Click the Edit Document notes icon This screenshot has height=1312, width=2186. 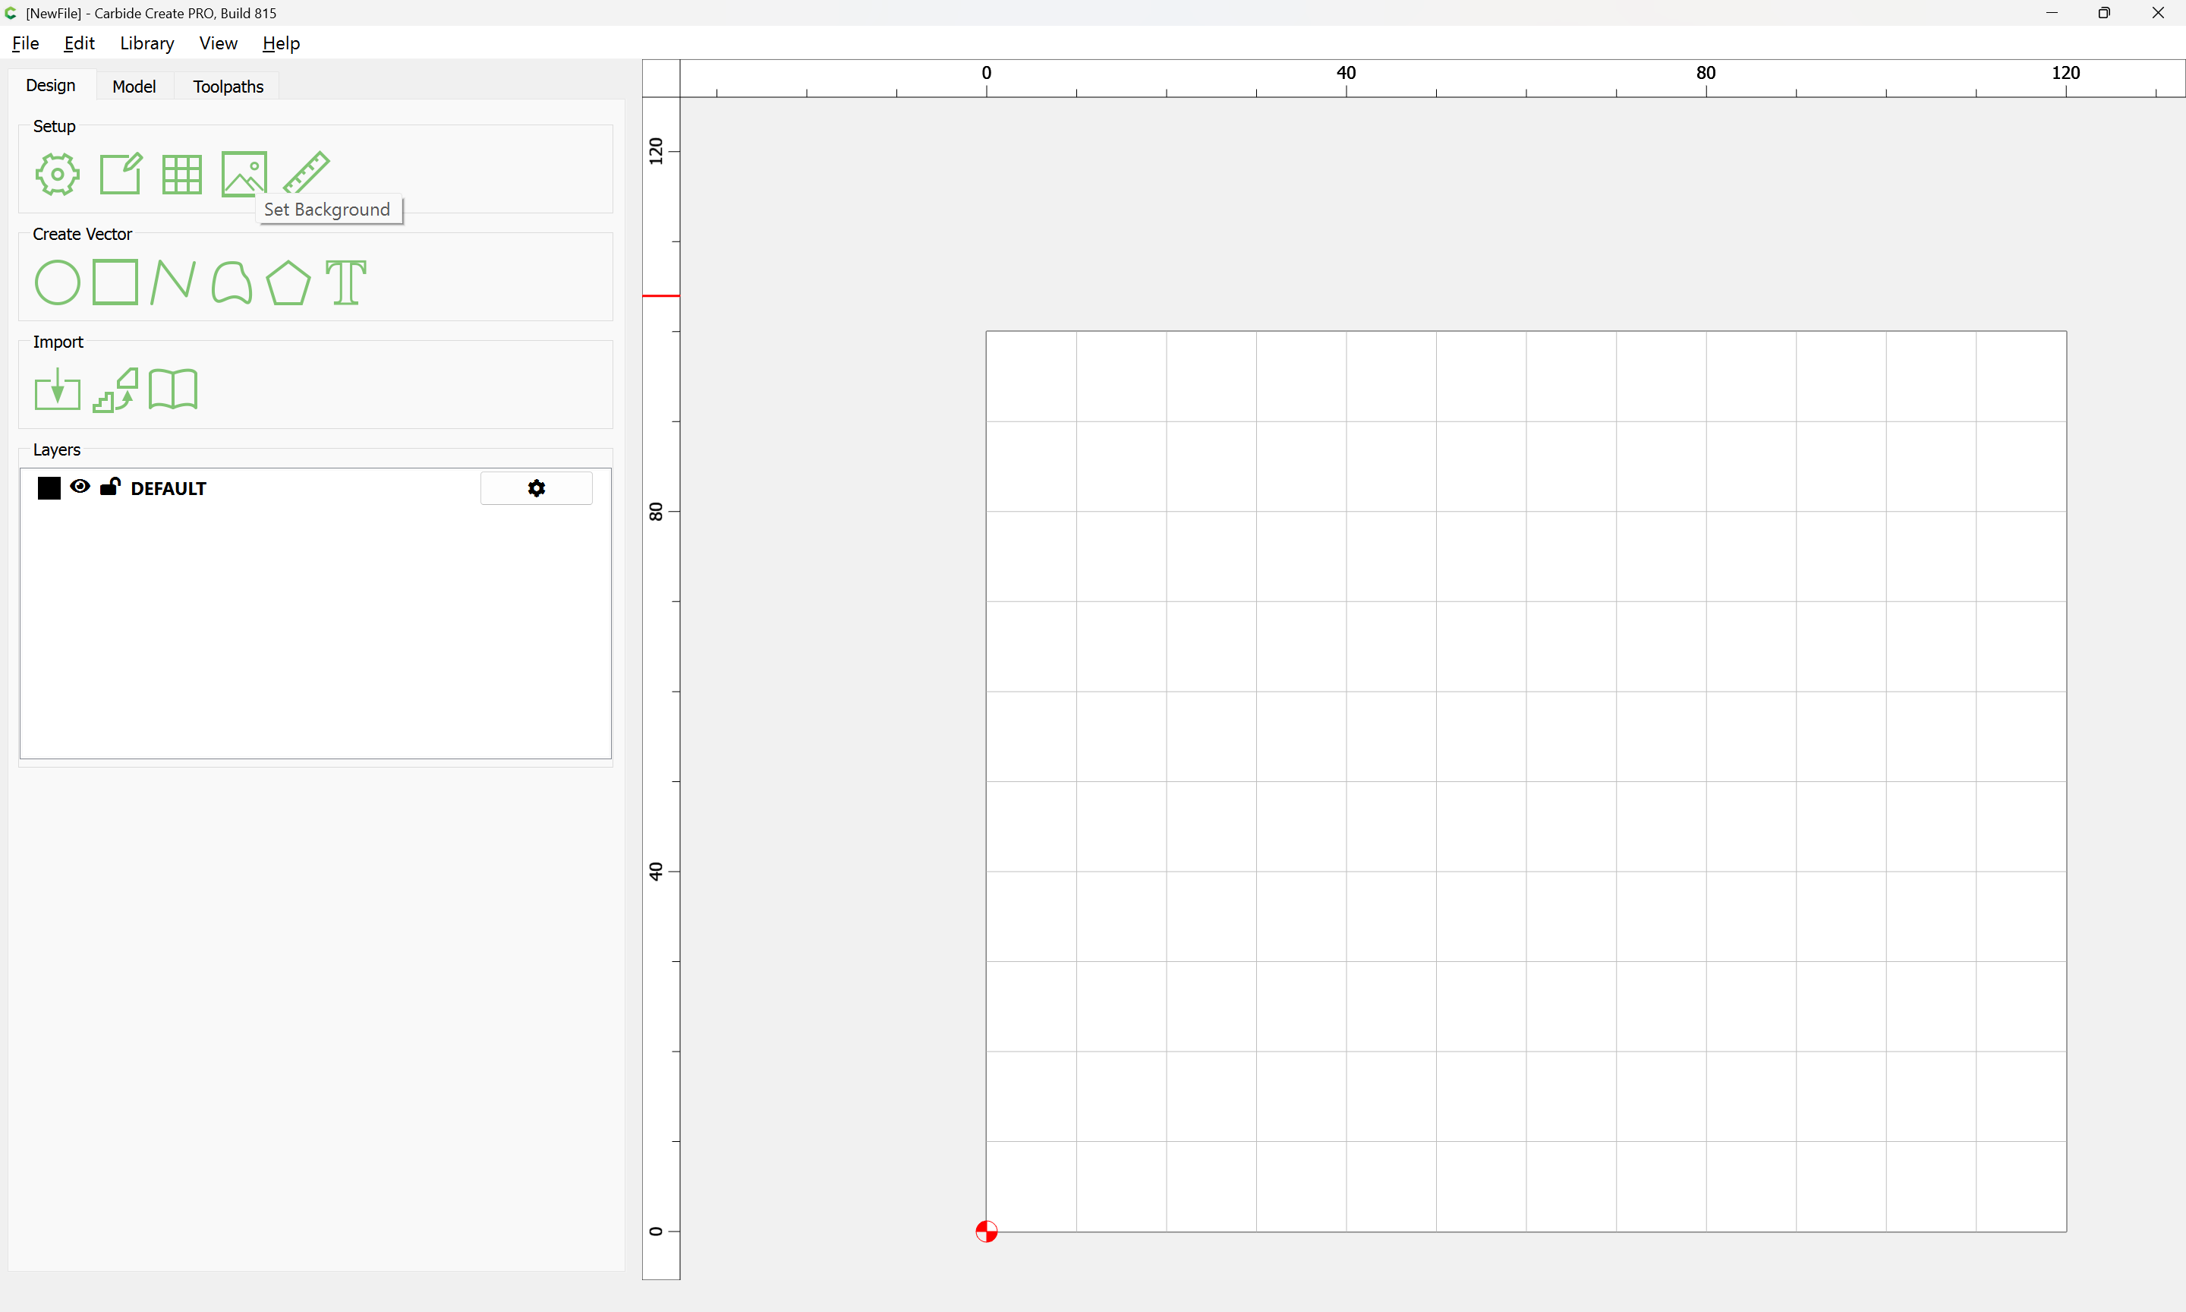pos(120,174)
